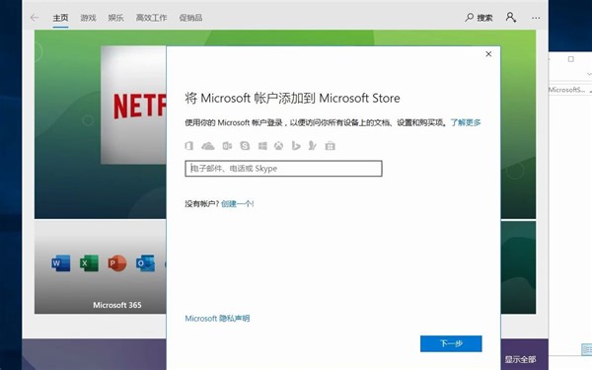Screen dimensions: 592x370
Task: Click the 显示全部 link
Action: tap(520, 359)
